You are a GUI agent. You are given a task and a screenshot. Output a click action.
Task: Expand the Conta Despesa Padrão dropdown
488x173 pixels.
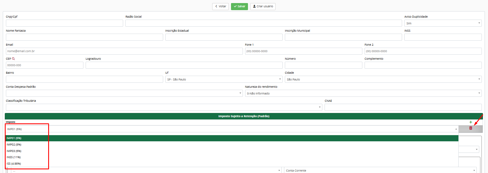tap(124, 93)
